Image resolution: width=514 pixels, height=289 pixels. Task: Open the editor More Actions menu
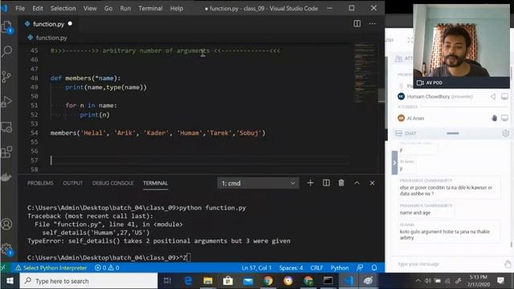(372, 23)
